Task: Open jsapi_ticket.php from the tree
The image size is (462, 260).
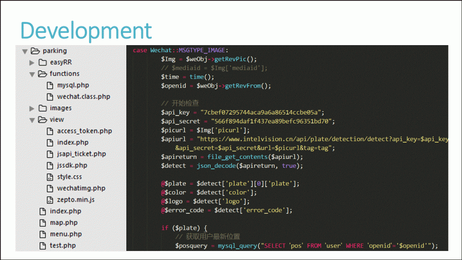Action: pos(82,154)
